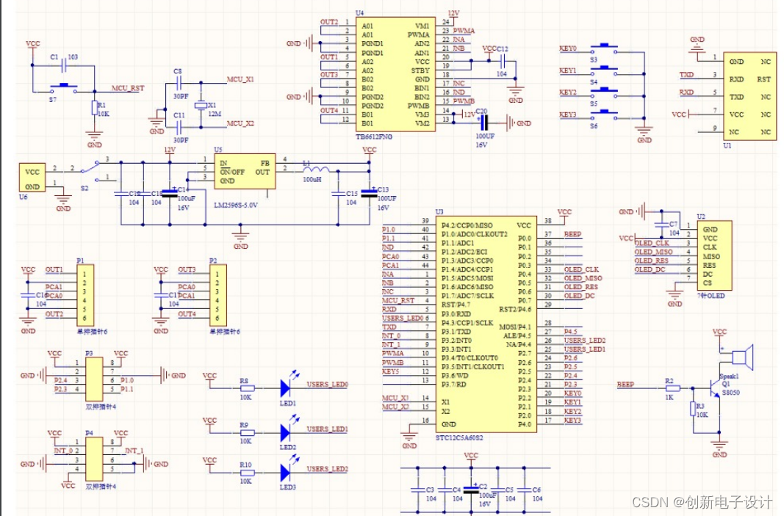This screenshot has height=516, width=784.
Task: Click the KEY3 label beside button S6
Action: (567, 115)
